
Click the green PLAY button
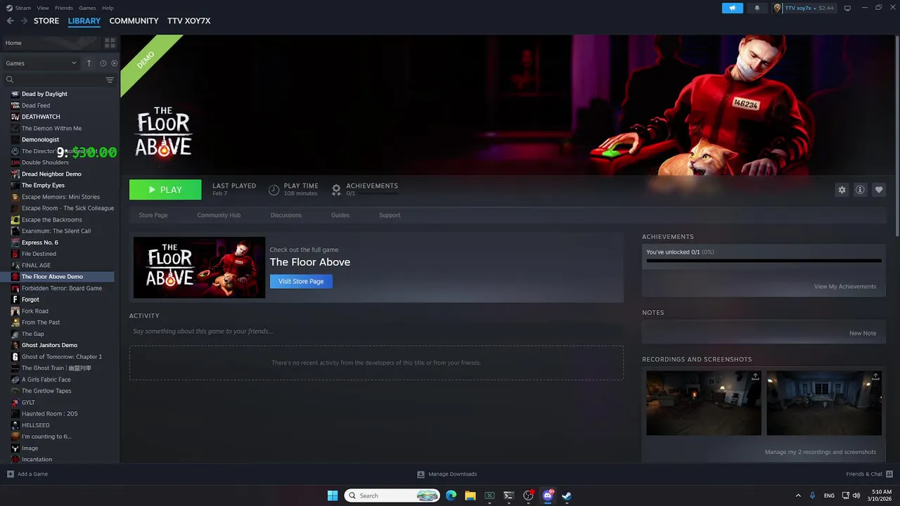point(165,190)
